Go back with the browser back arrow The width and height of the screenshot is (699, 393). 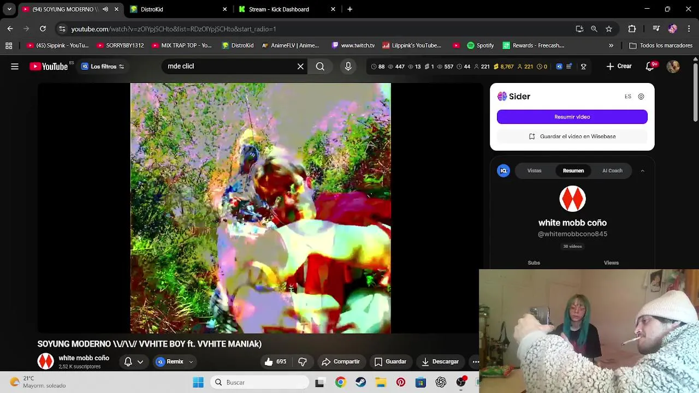(10, 29)
